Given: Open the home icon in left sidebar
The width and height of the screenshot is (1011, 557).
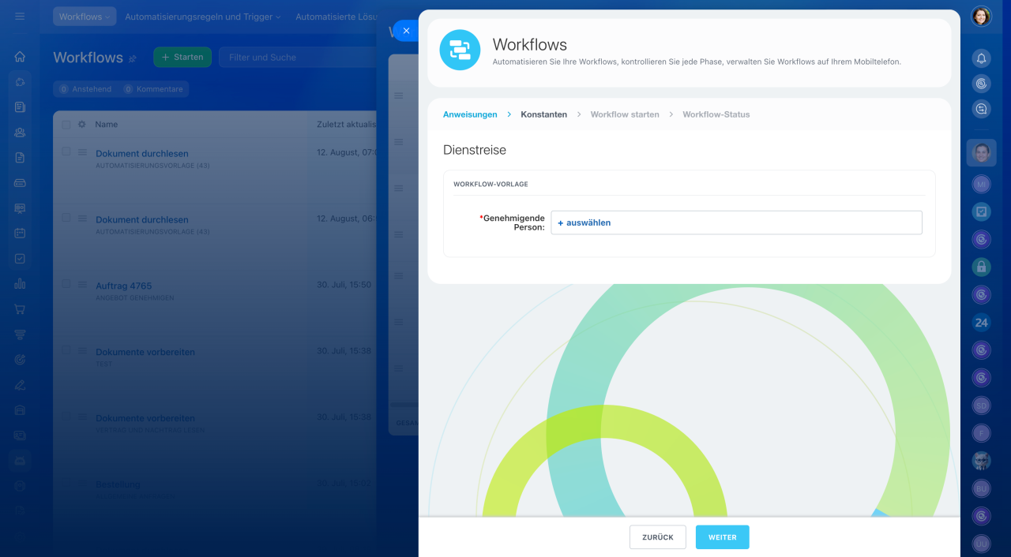Looking at the screenshot, I should click(20, 57).
